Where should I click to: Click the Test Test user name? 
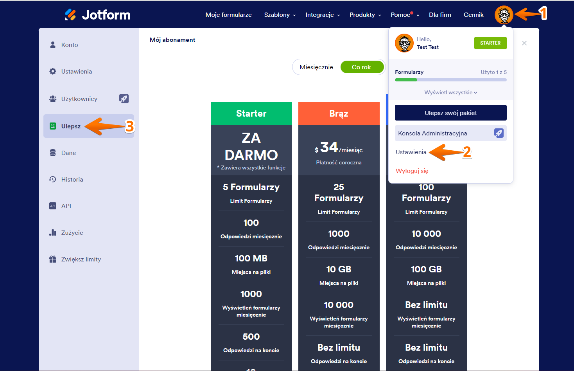point(428,47)
